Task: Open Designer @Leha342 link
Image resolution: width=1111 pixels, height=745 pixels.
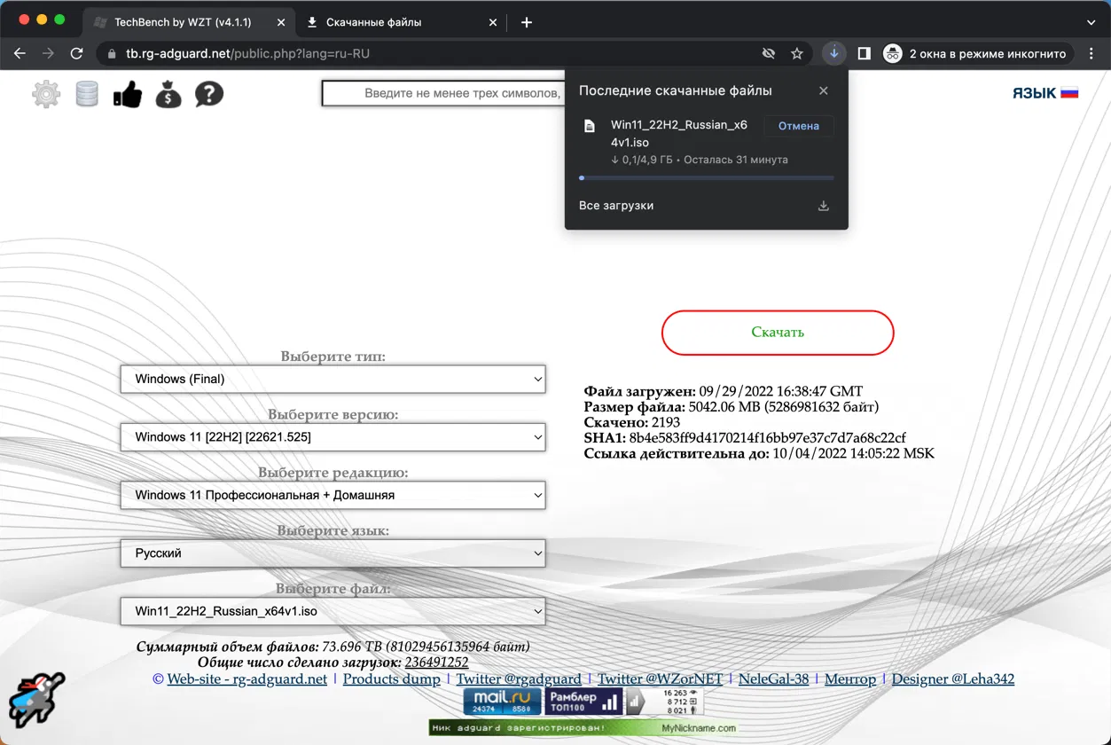Action: click(x=953, y=679)
